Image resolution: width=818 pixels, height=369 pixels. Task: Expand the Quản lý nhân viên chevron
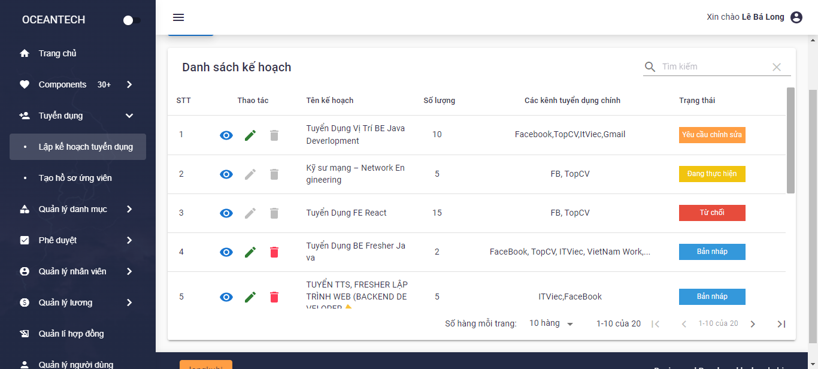click(129, 271)
